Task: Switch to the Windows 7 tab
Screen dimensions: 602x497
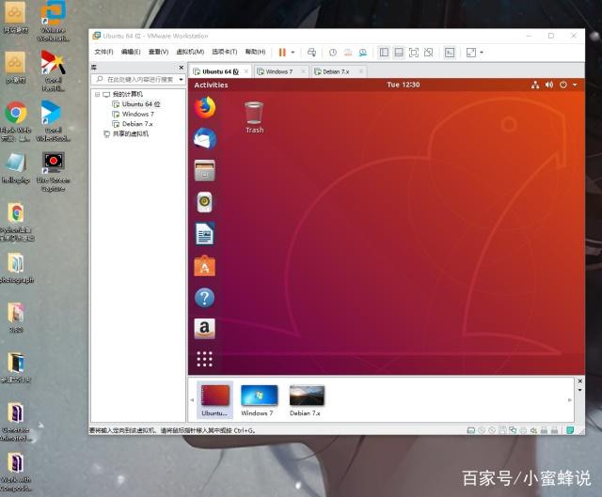Action: tap(279, 71)
